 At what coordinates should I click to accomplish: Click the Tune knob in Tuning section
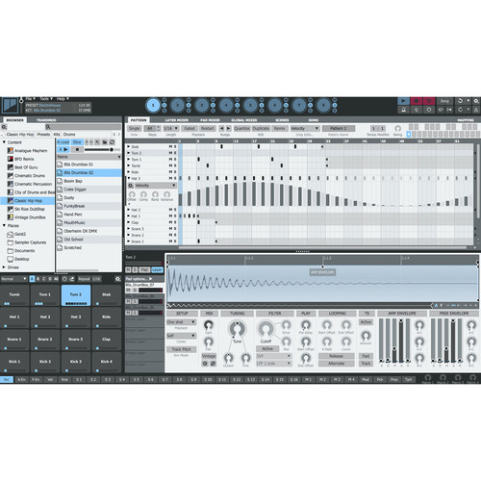[237, 329]
